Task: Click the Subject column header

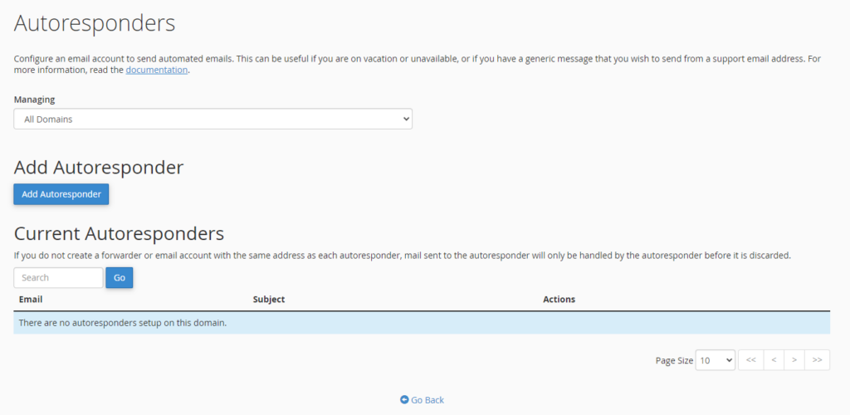Action: [x=269, y=299]
